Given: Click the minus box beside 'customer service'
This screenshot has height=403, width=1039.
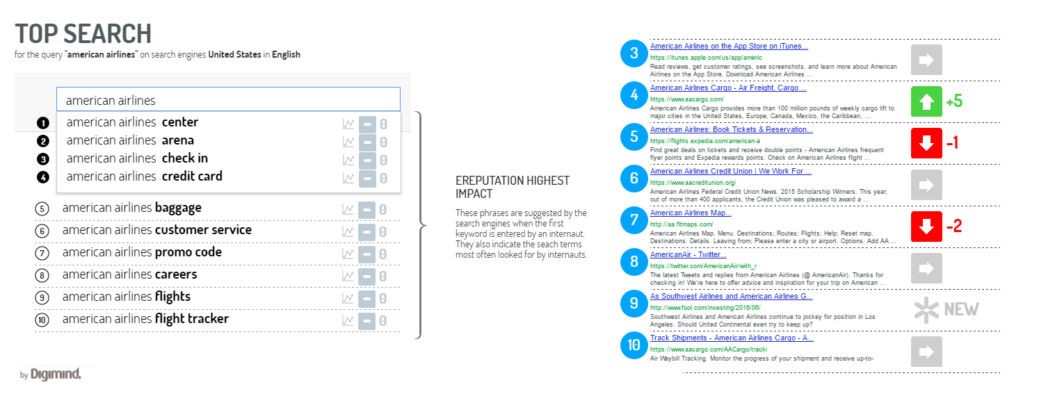Looking at the screenshot, I should [x=367, y=232].
